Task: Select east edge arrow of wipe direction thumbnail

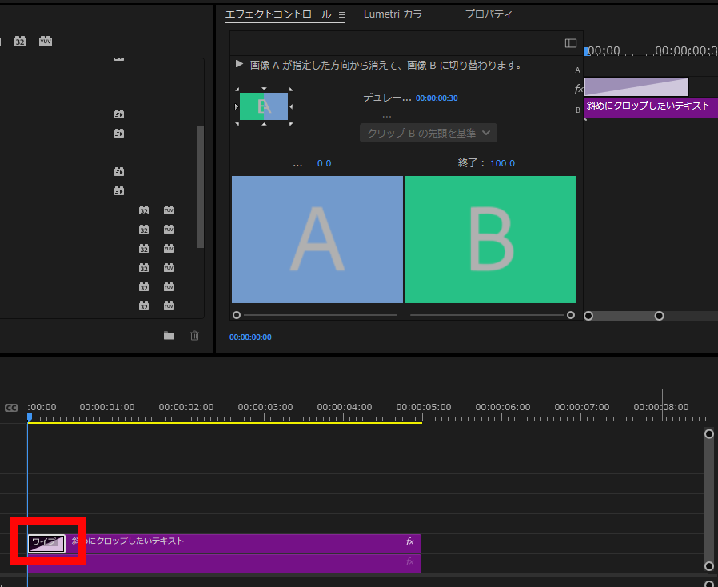Action: pos(291,106)
